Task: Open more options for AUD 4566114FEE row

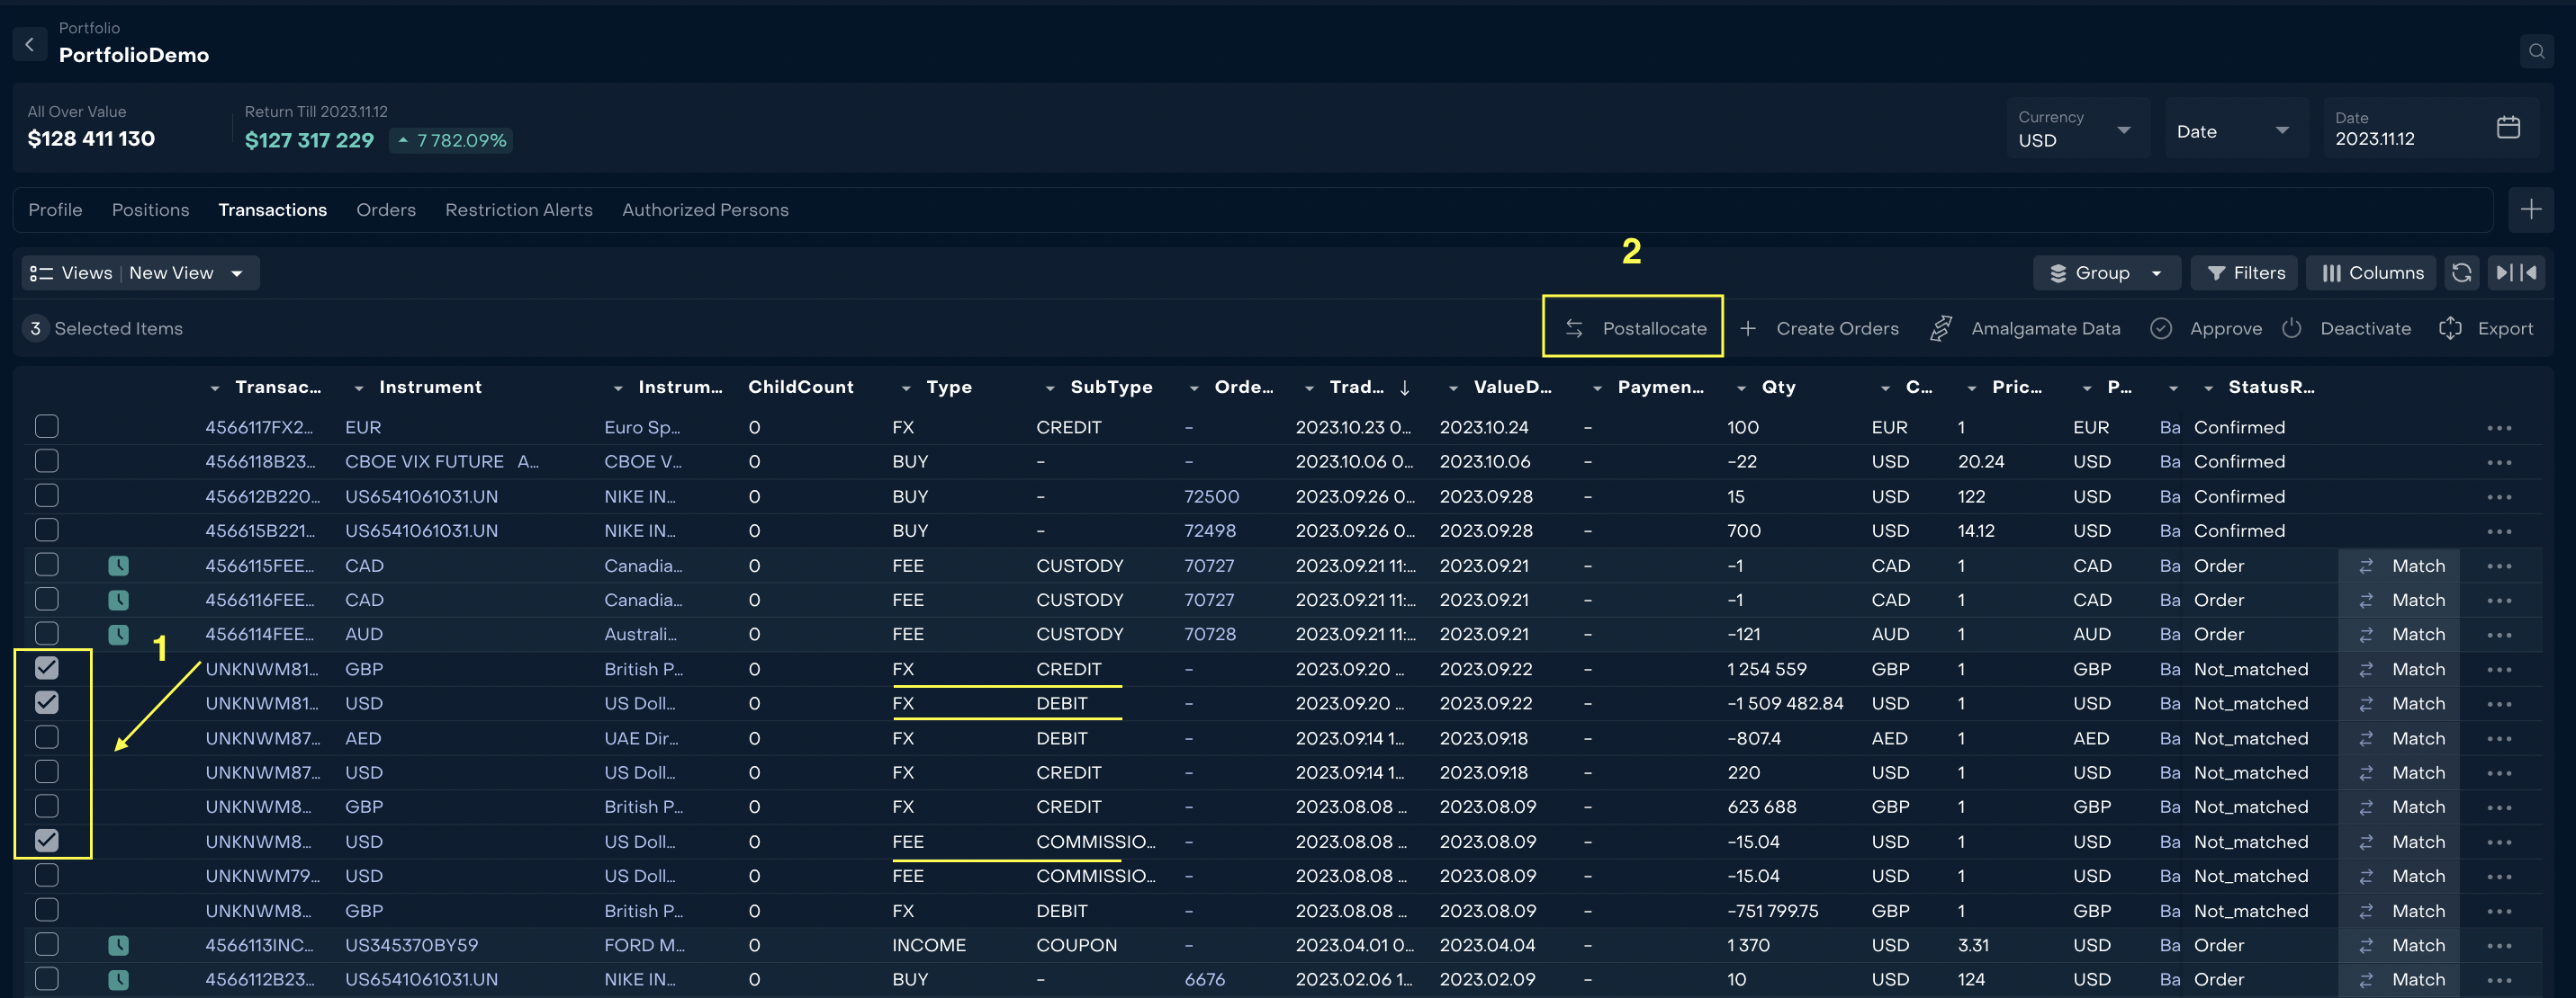Action: [2499, 636]
